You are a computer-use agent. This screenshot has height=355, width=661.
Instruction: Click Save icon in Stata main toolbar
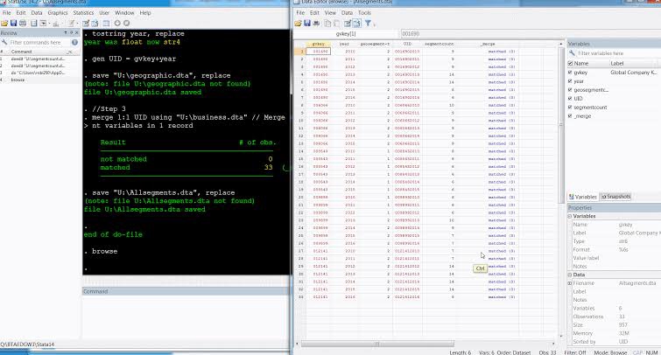pos(13,23)
